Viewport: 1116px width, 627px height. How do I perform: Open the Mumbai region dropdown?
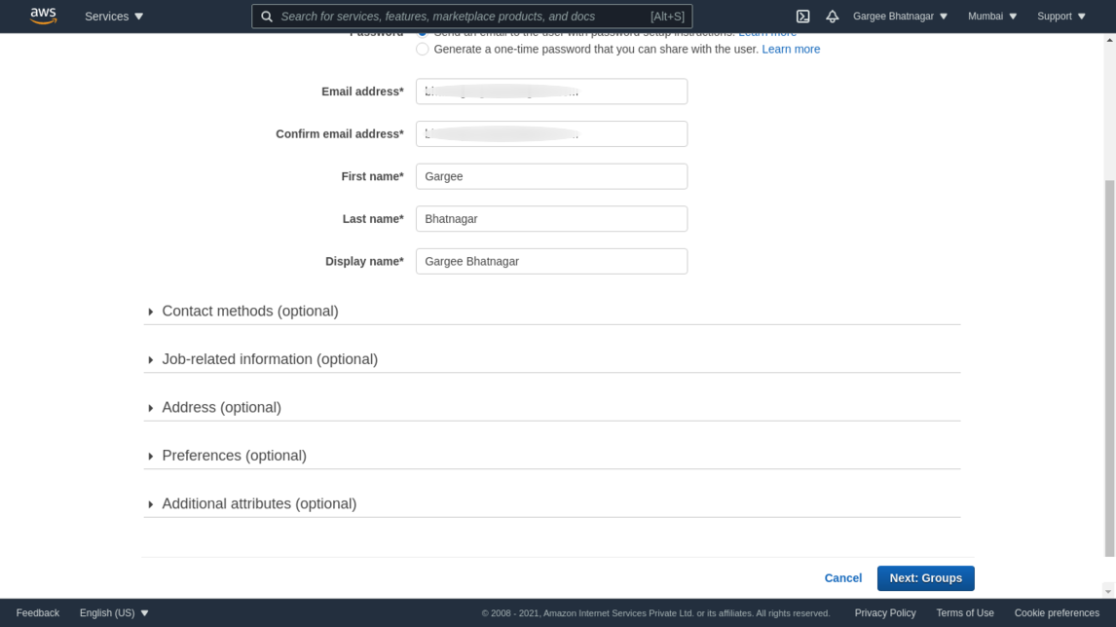tap(991, 17)
